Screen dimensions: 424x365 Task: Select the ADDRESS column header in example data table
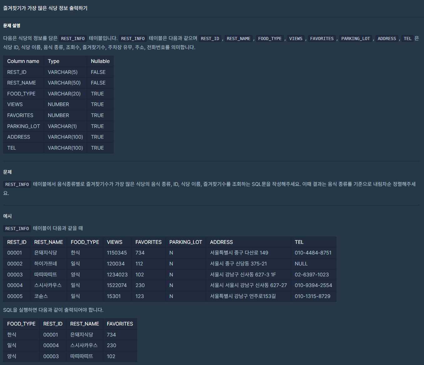(x=221, y=242)
